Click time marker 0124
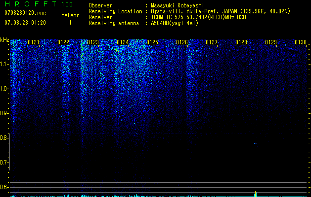This screenshot has height=197, width=311. point(123,42)
